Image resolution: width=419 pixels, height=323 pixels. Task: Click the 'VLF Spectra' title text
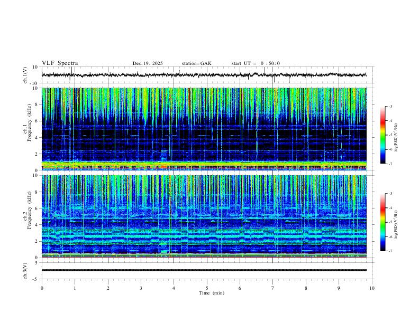pos(60,63)
